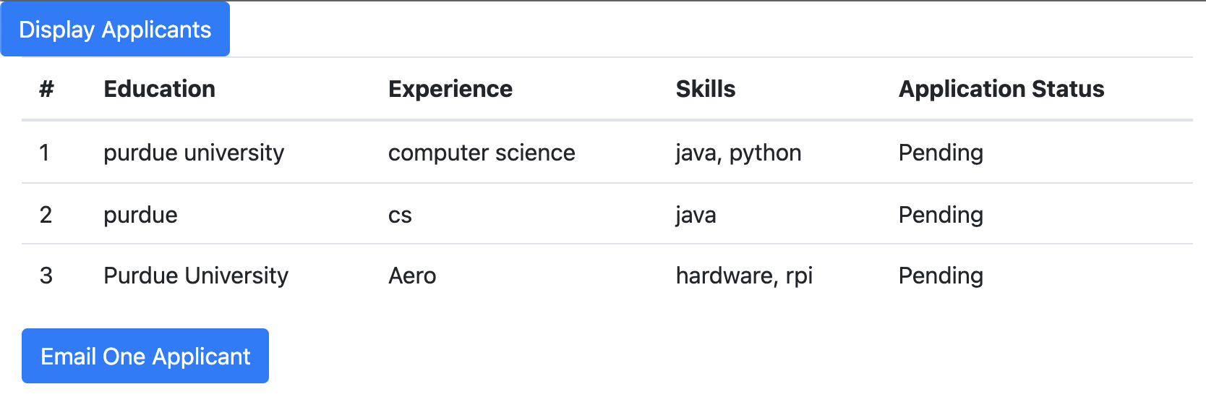Click the Experience column header
The image size is (1206, 405).
450,89
